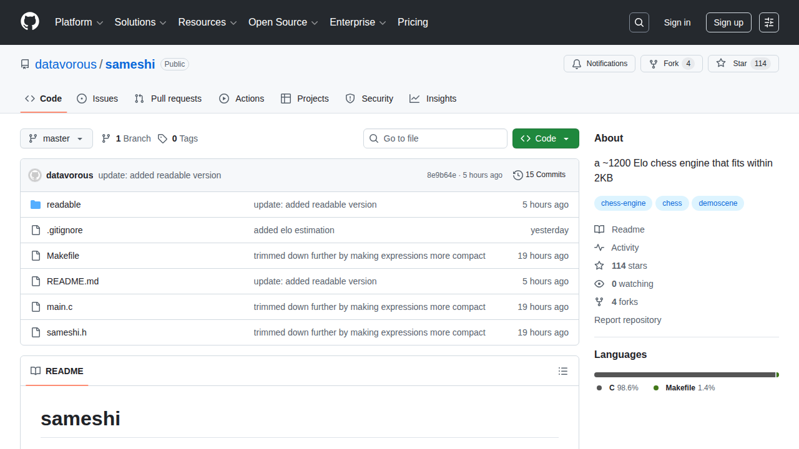
Task: Click the Go to file search field
Action: (x=435, y=138)
